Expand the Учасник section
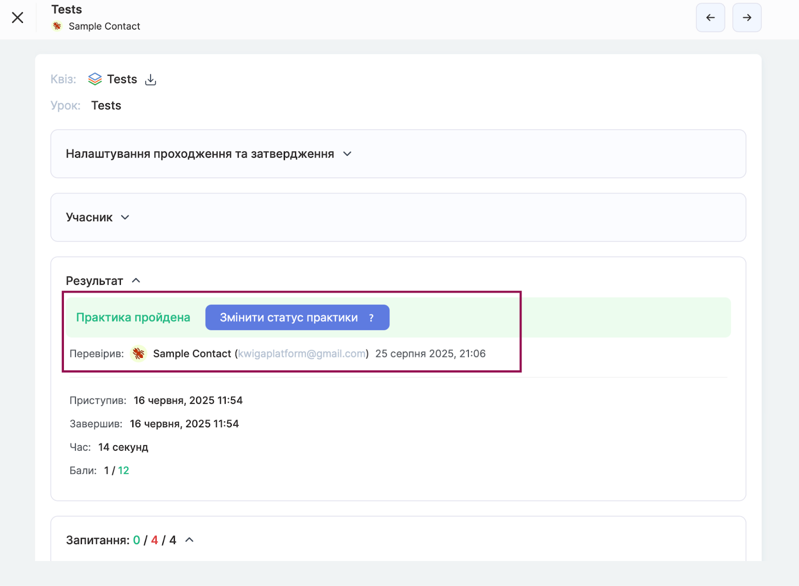 [x=125, y=218]
